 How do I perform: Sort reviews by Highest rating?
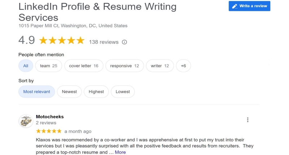click(x=96, y=92)
